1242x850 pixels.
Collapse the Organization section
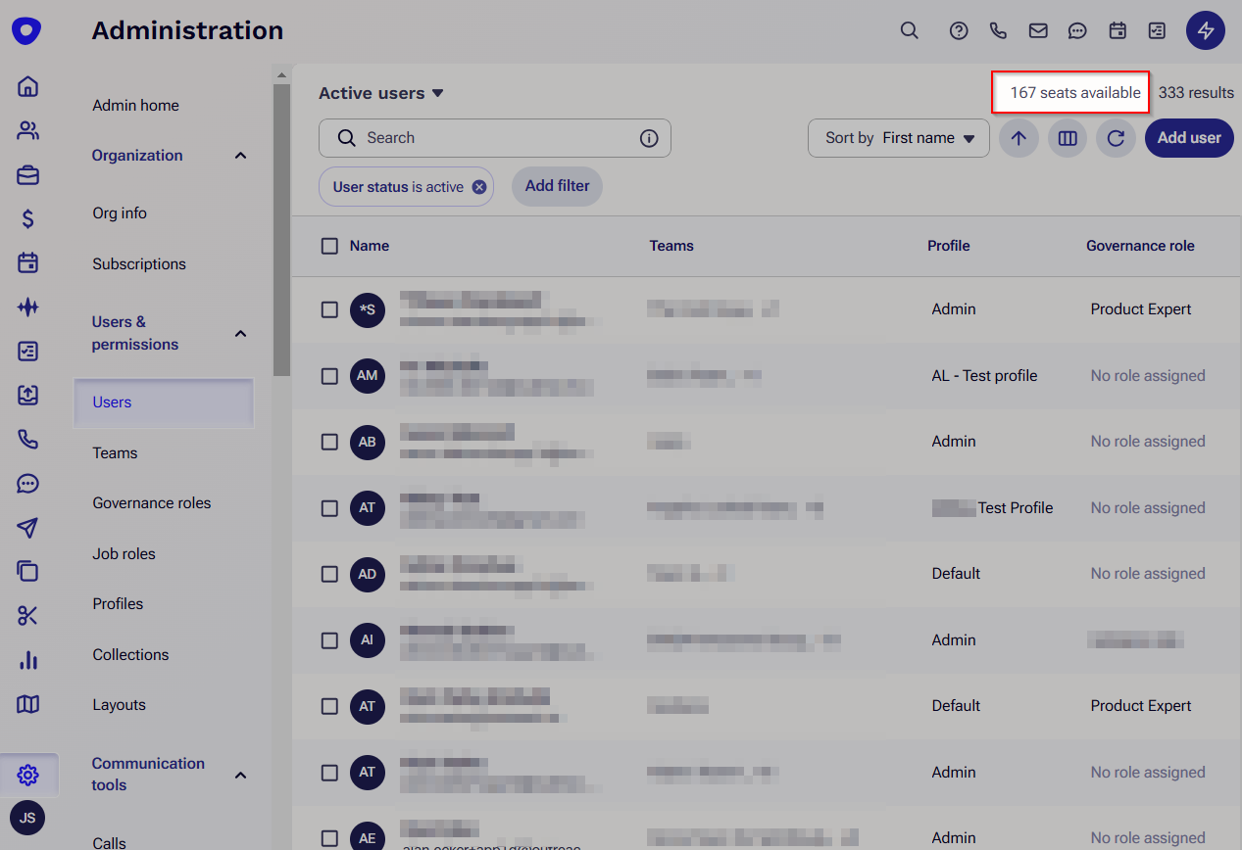(x=241, y=156)
